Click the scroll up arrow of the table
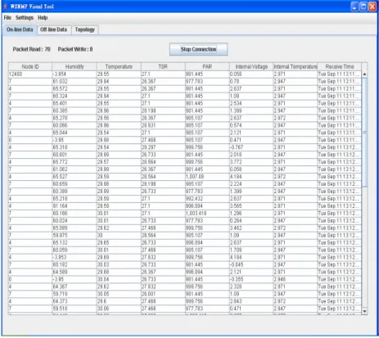Screen dimensions: 379x338 pos(364,74)
